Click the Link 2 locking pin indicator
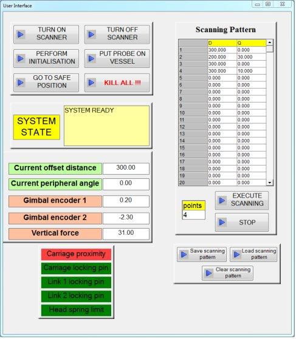 pyautogui.click(x=76, y=296)
